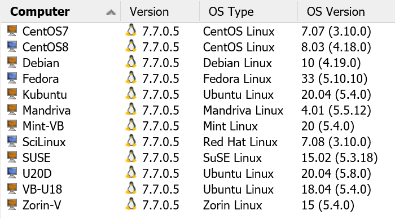
Task: Click the Debian Linux OS type cell
Action: 238,63
